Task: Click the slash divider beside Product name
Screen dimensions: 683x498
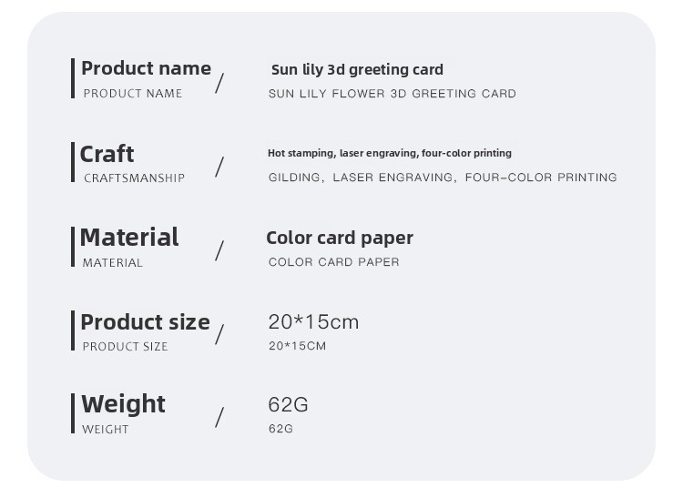Action: 219,83
